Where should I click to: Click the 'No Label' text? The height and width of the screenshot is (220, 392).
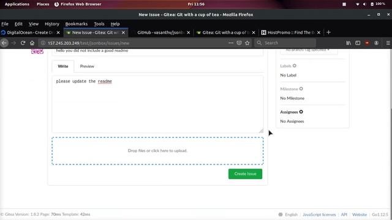(288, 75)
